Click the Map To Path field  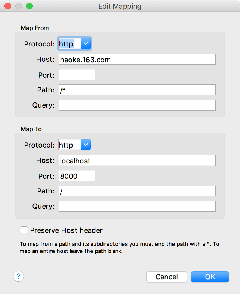tap(137, 191)
